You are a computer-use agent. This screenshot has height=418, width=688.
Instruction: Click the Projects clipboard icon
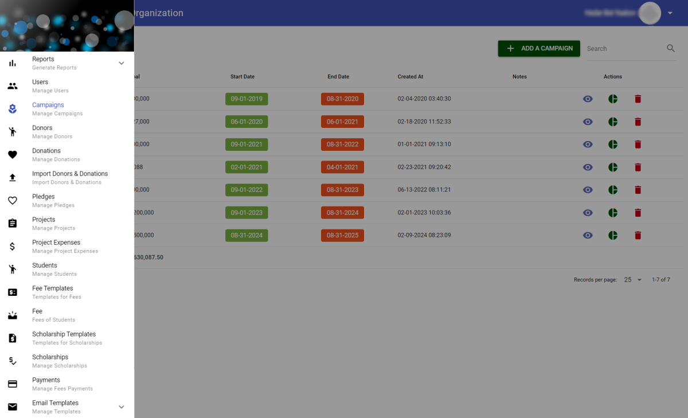(12, 223)
